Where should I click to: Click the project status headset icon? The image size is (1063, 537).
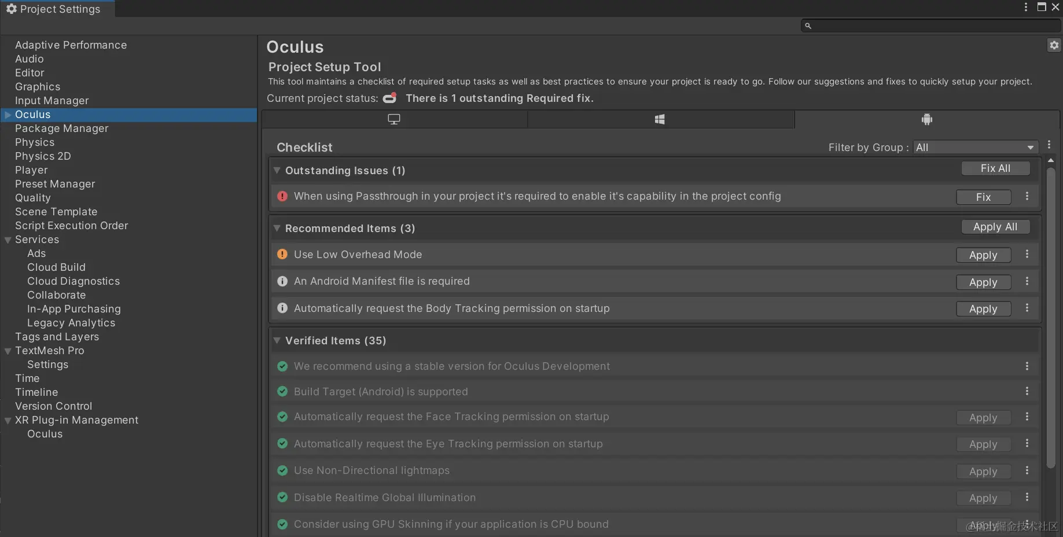[390, 98]
